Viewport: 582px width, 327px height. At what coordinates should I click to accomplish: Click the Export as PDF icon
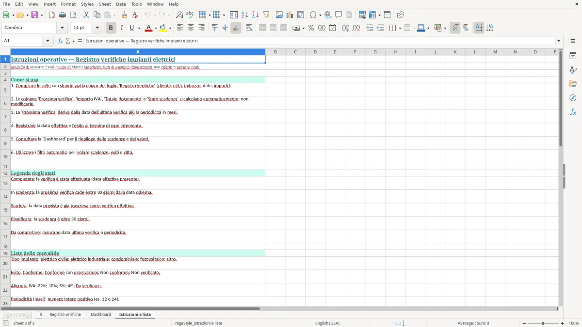pos(52,15)
